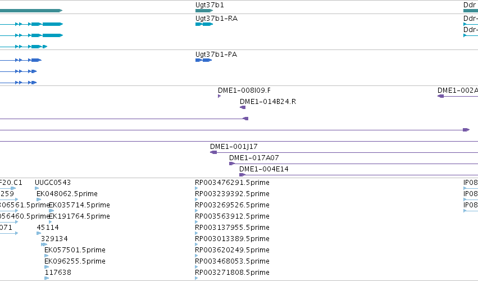Click the Ugt37b1-RA transcript glyph
Viewport: 478px width, 281px height.
click(204, 24)
